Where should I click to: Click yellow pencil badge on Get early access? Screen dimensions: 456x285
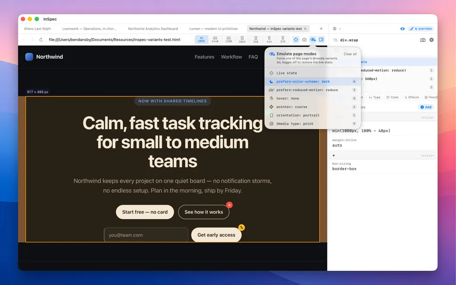pyautogui.click(x=241, y=228)
